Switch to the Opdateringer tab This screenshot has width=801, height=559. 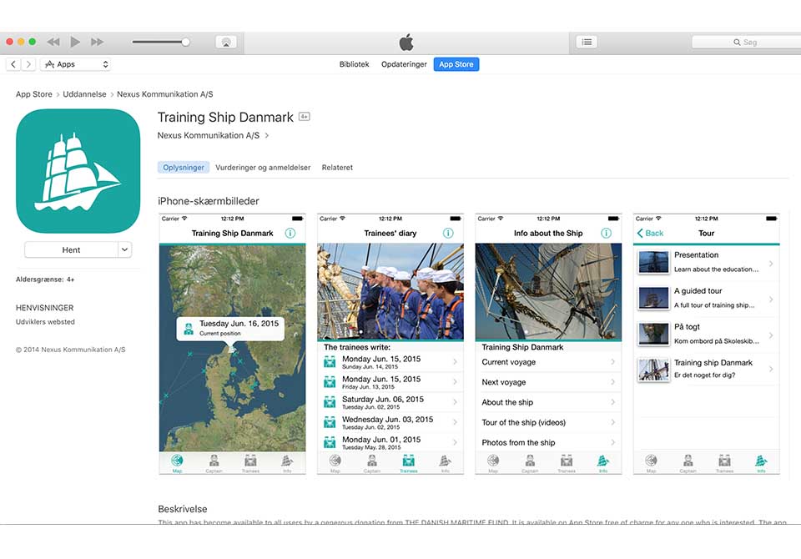pyautogui.click(x=404, y=64)
